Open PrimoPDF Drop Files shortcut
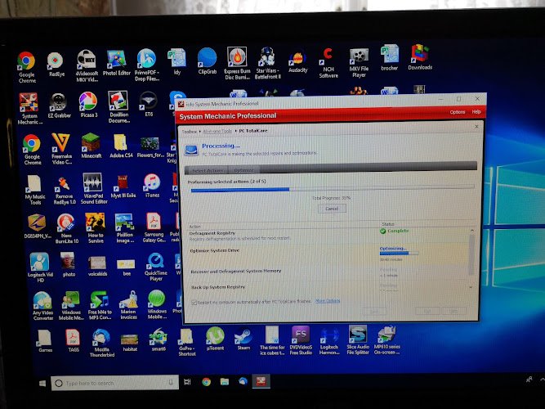This screenshot has width=545, height=409. click(x=147, y=65)
